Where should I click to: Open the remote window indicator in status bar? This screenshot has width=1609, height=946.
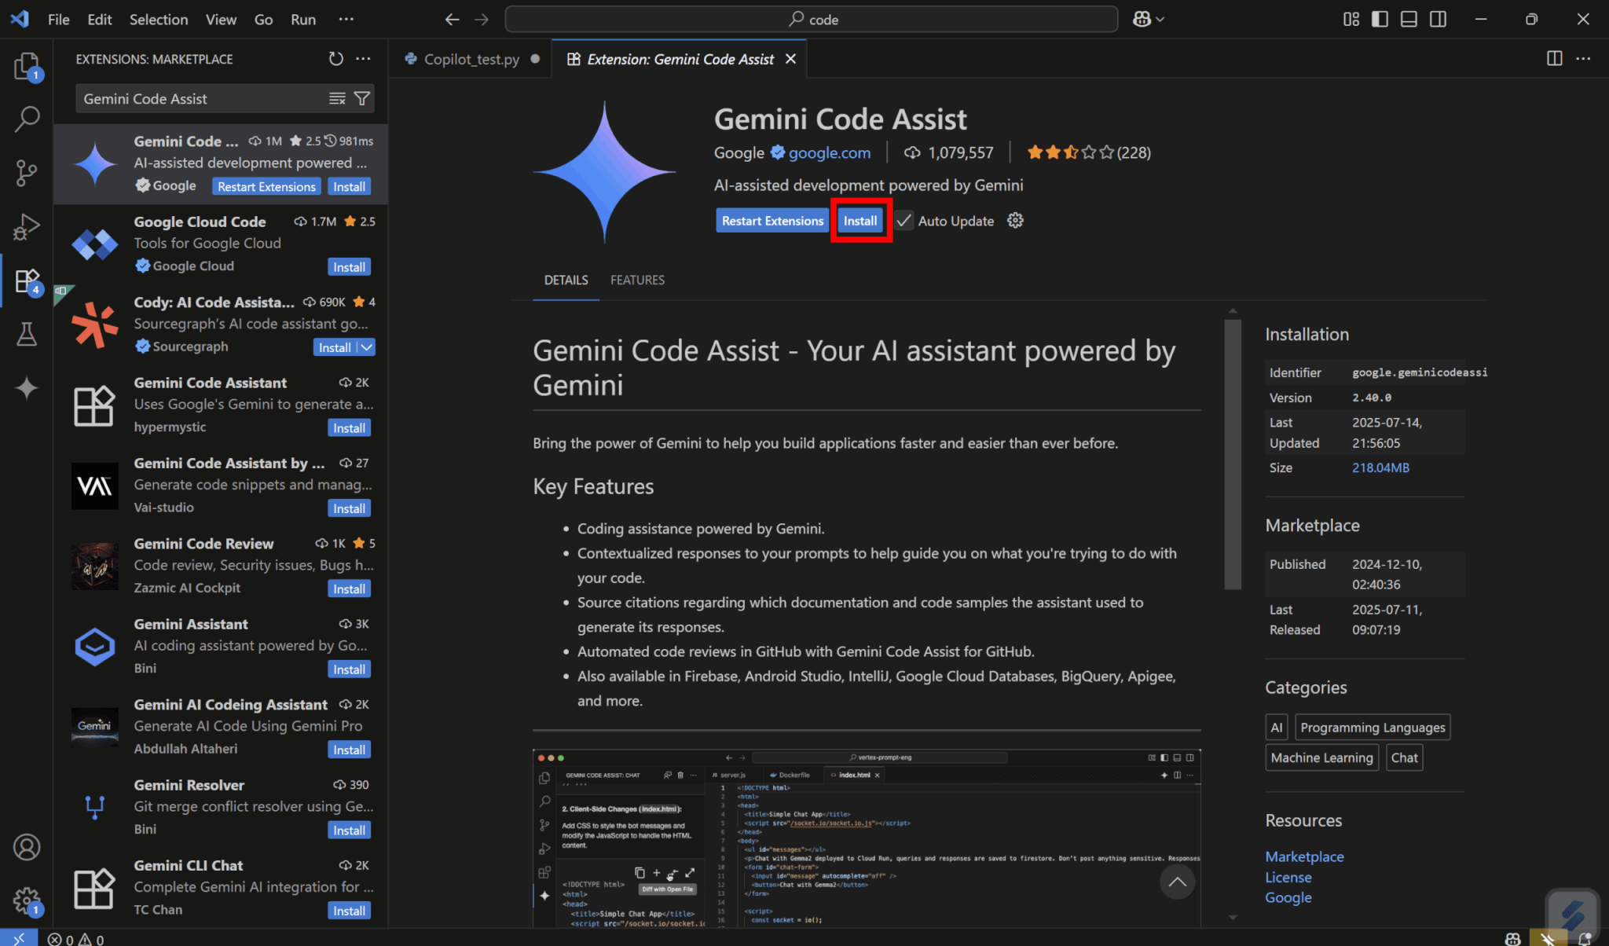(x=19, y=938)
